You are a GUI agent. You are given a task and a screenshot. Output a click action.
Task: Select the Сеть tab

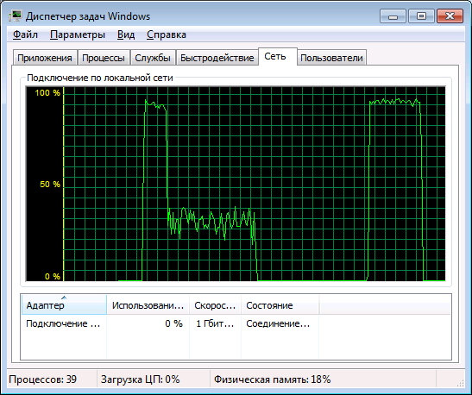tap(275, 56)
